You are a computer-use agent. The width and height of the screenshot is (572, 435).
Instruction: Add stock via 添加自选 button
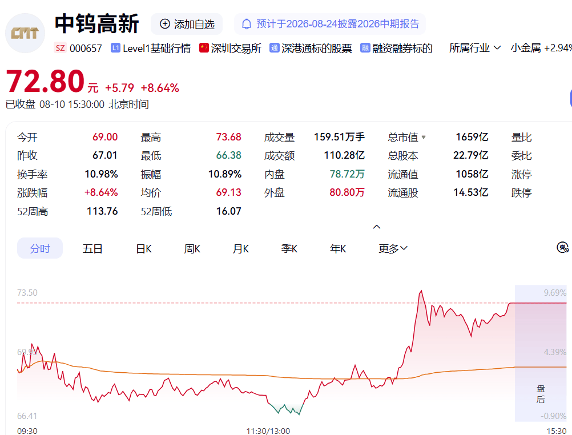tap(187, 24)
